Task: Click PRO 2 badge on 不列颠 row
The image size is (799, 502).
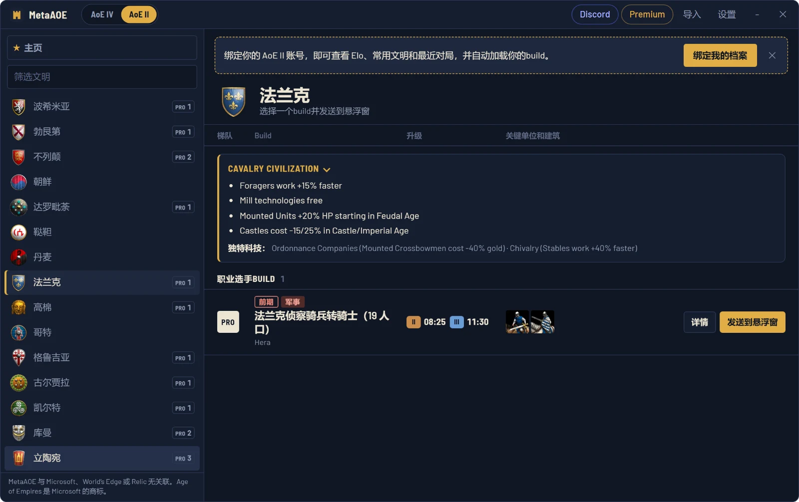Action: click(x=183, y=157)
